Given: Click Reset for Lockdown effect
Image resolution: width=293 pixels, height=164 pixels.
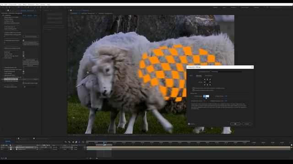Looking at the screenshot, I should pos(24,15).
